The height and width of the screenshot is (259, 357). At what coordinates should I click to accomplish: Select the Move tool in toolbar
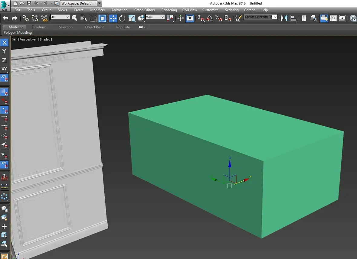tap(113, 18)
